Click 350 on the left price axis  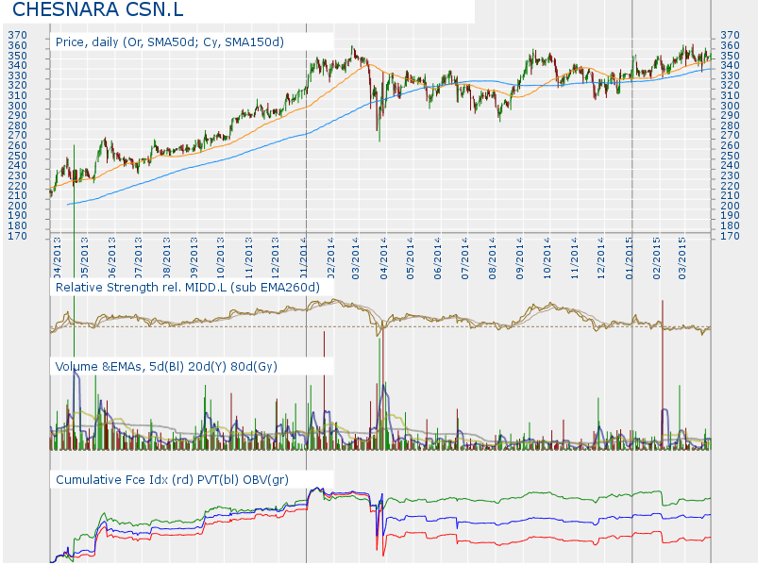click(17, 56)
